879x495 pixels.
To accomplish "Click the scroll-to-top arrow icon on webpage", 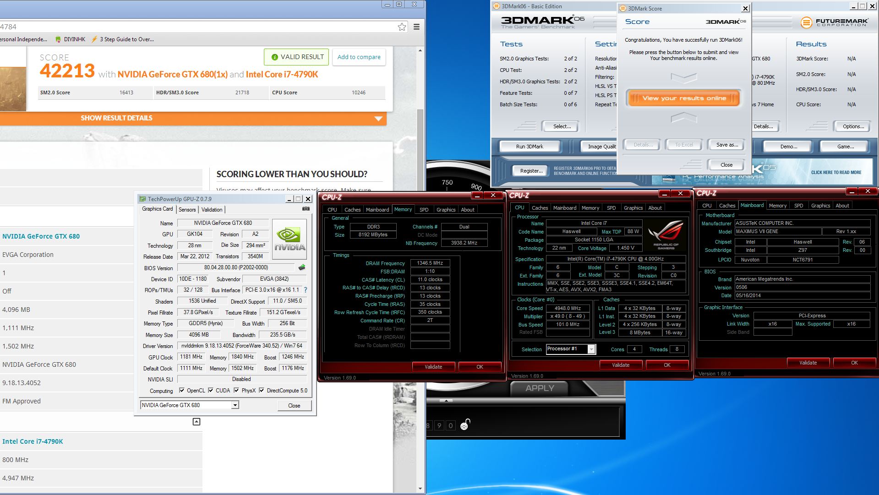I will point(197,422).
